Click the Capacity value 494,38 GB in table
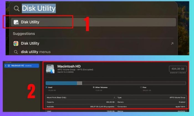The width and height of the screenshot is (194, 116). pyautogui.click(x=110, y=102)
